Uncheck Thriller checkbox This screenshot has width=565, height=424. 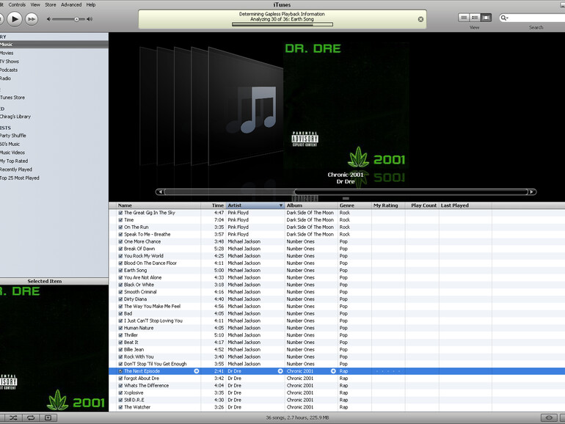point(121,335)
